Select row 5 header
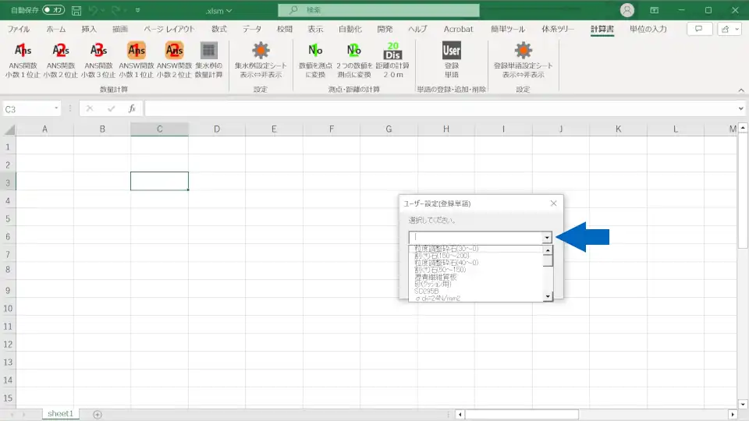This screenshot has height=421, width=749. pos(8,218)
